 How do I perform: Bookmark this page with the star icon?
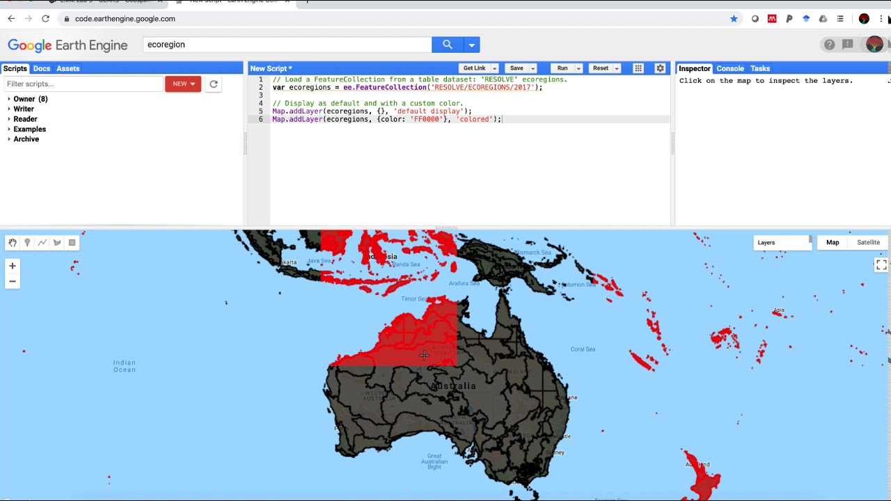click(x=734, y=19)
